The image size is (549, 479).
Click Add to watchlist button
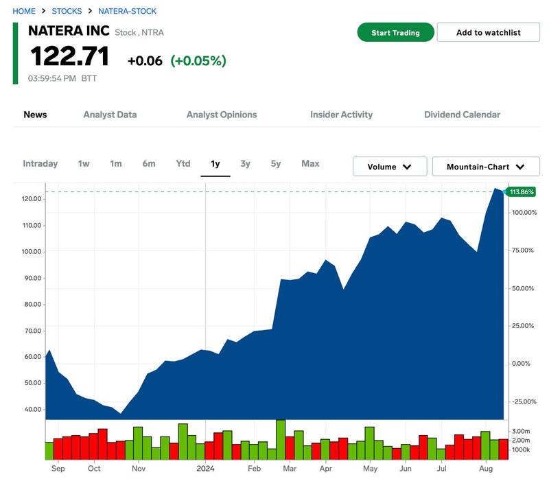(488, 32)
